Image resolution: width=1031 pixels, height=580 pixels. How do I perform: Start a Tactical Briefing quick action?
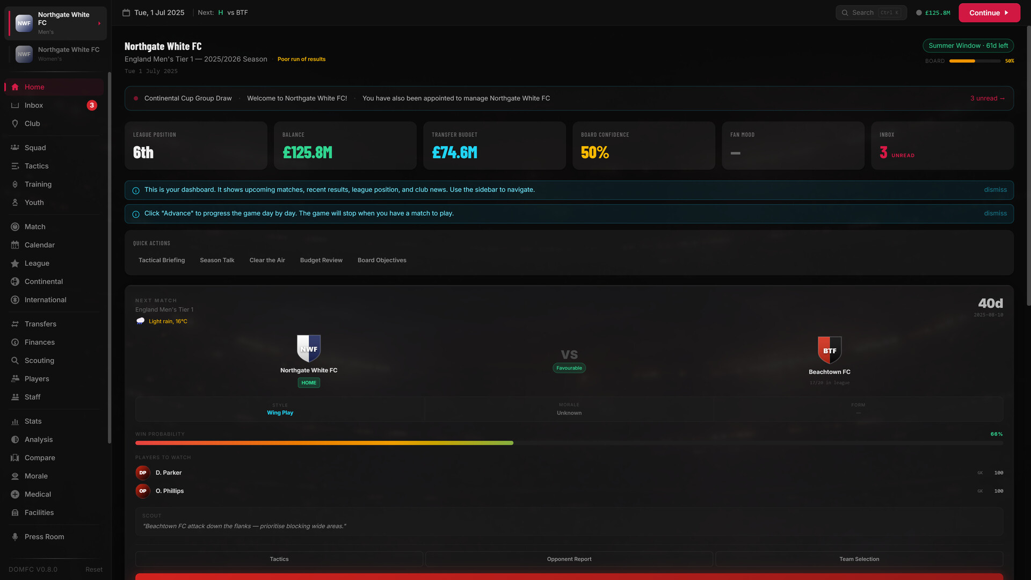pos(161,260)
